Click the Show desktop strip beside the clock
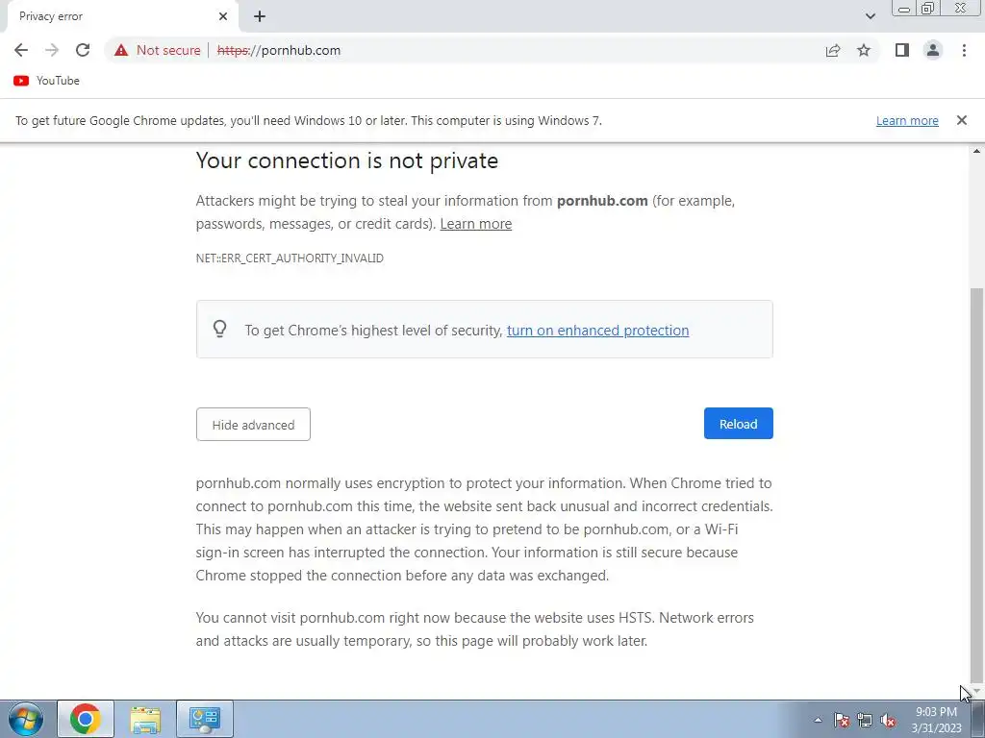 [x=978, y=719]
